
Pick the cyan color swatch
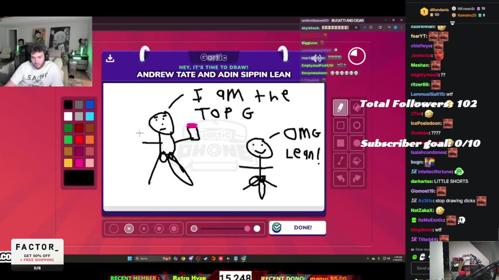[90, 116]
